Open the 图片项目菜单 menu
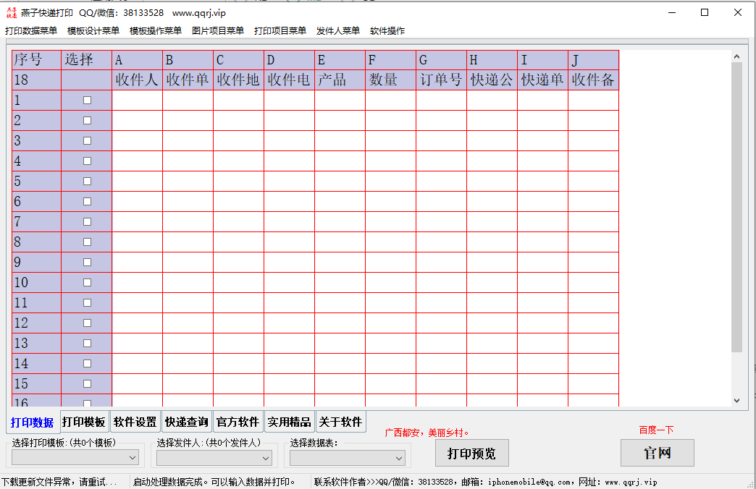The height and width of the screenshot is (489, 756). pos(217,31)
